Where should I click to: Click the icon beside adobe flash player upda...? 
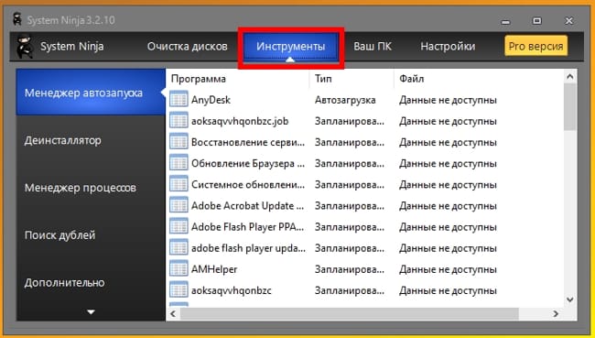point(178,248)
